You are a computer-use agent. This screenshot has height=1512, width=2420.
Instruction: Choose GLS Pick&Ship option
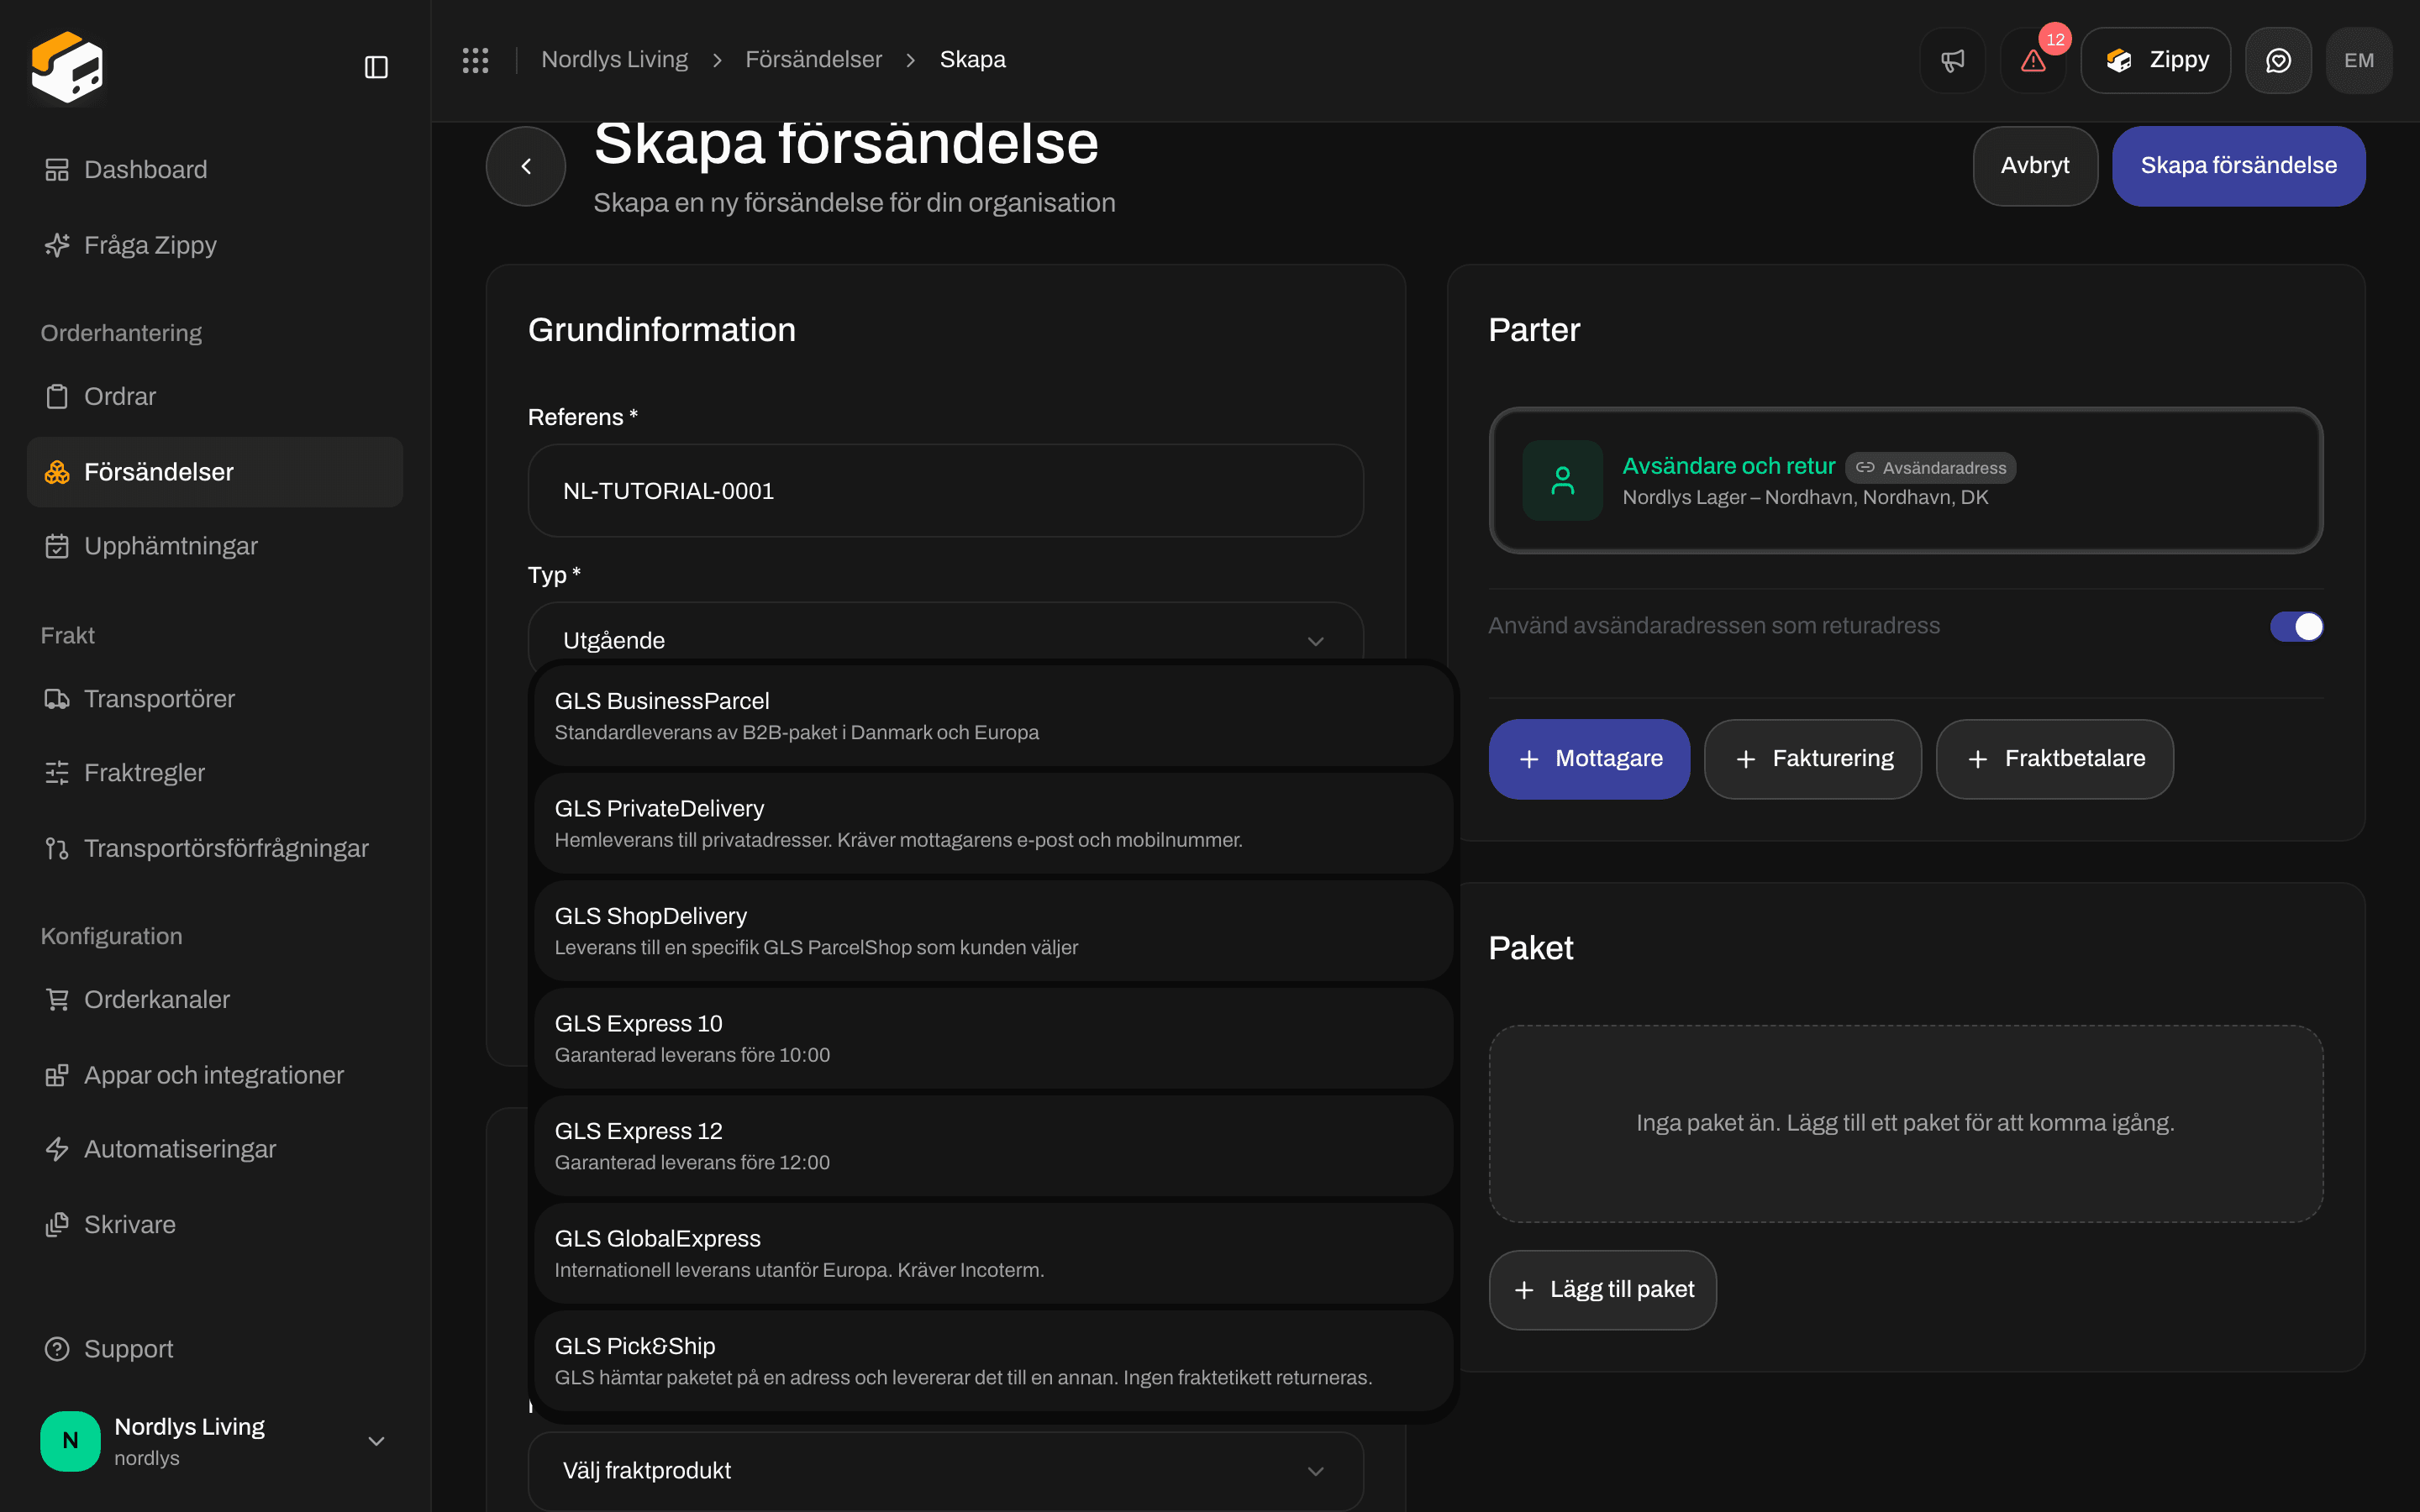point(993,1361)
